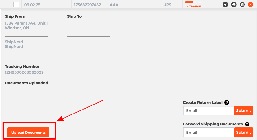The width and height of the screenshot is (257, 140).
Task: Click the print label icon
Action: pyautogui.click(x=234, y=5)
